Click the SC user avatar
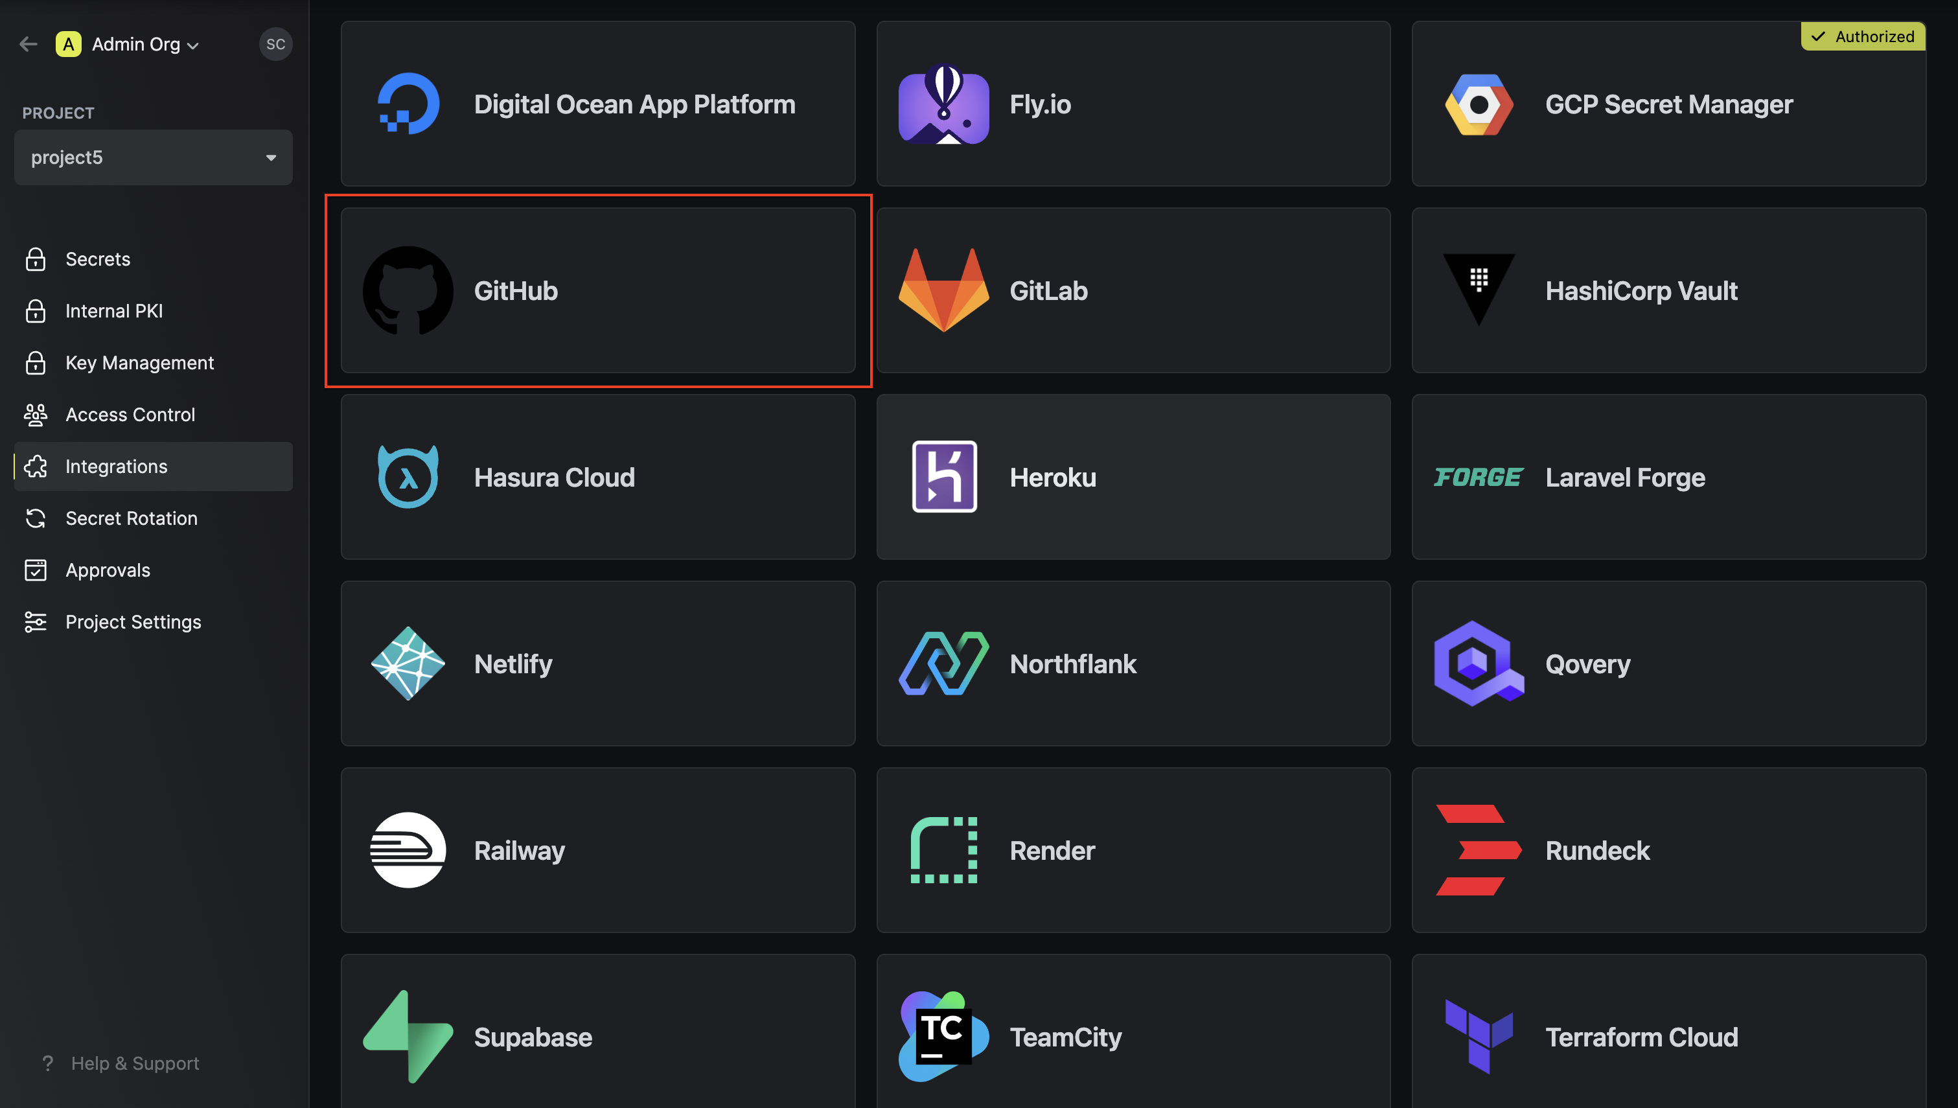This screenshot has width=1958, height=1108. pyautogui.click(x=275, y=44)
